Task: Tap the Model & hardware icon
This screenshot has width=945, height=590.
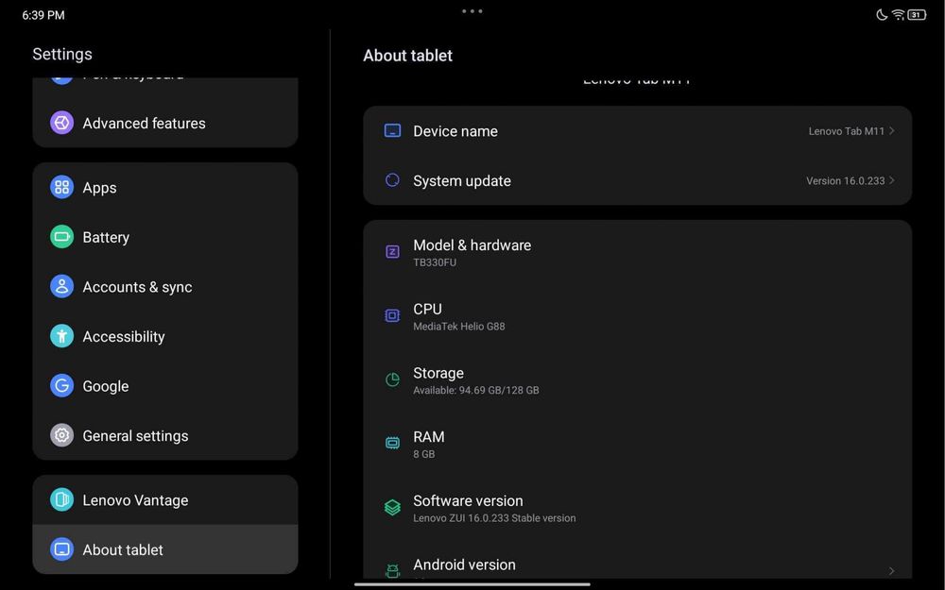Action: tap(392, 252)
